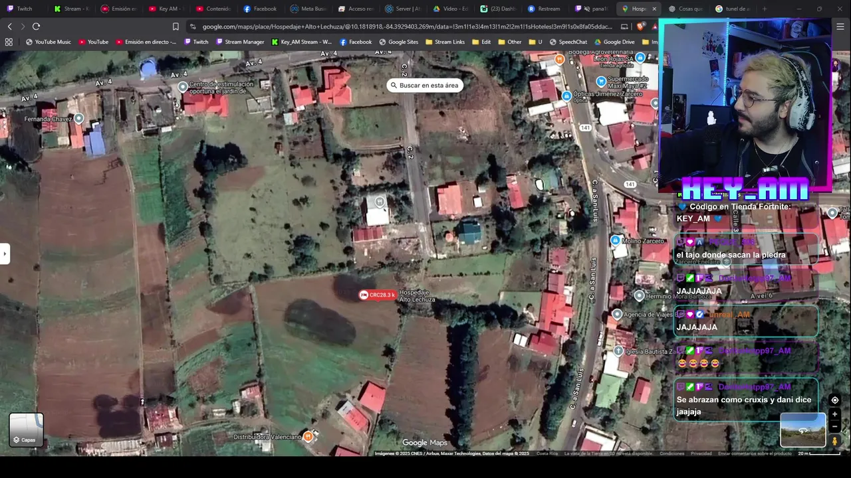Open the browser main menu

(x=840, y=27)
